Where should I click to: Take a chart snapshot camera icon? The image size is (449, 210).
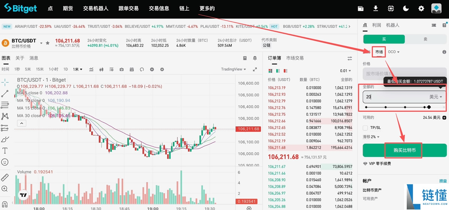122,70
